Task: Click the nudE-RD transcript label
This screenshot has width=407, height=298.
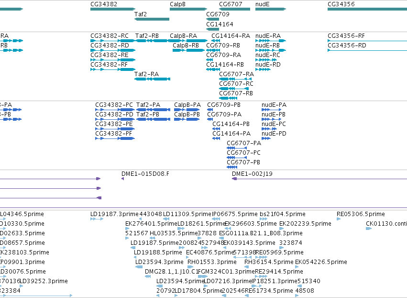Action: click(x=268, y=65)
